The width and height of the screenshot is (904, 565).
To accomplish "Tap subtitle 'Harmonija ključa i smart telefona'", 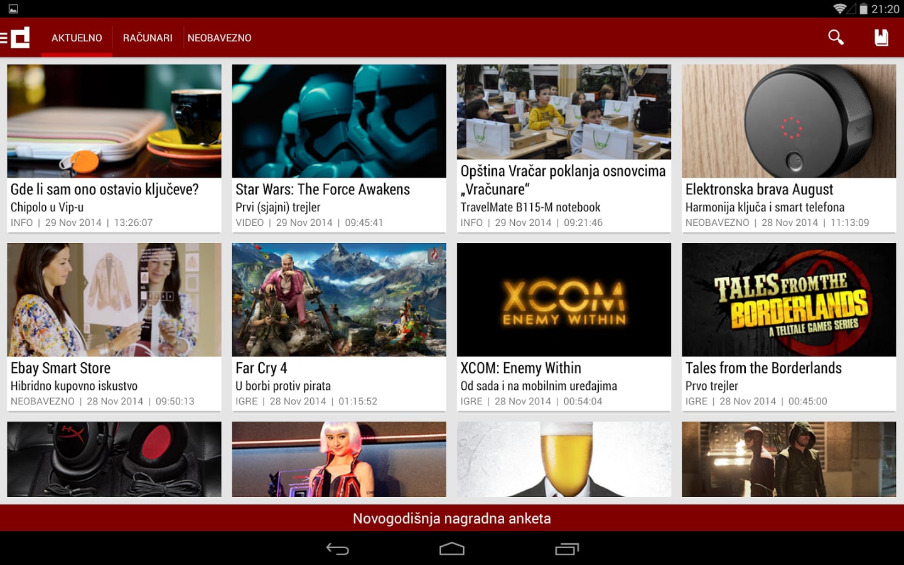I will tap(765, 207).
